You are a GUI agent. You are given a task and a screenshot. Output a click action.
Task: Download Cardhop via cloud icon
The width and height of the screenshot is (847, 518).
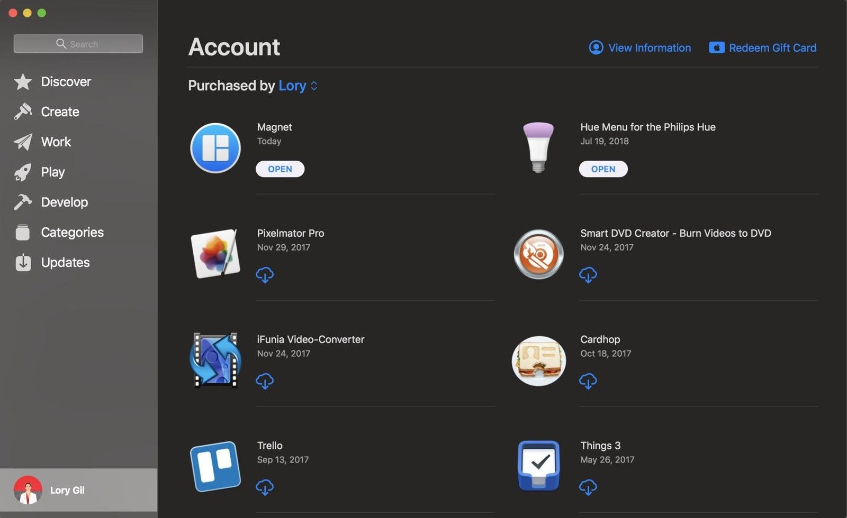tap(588, 381)
